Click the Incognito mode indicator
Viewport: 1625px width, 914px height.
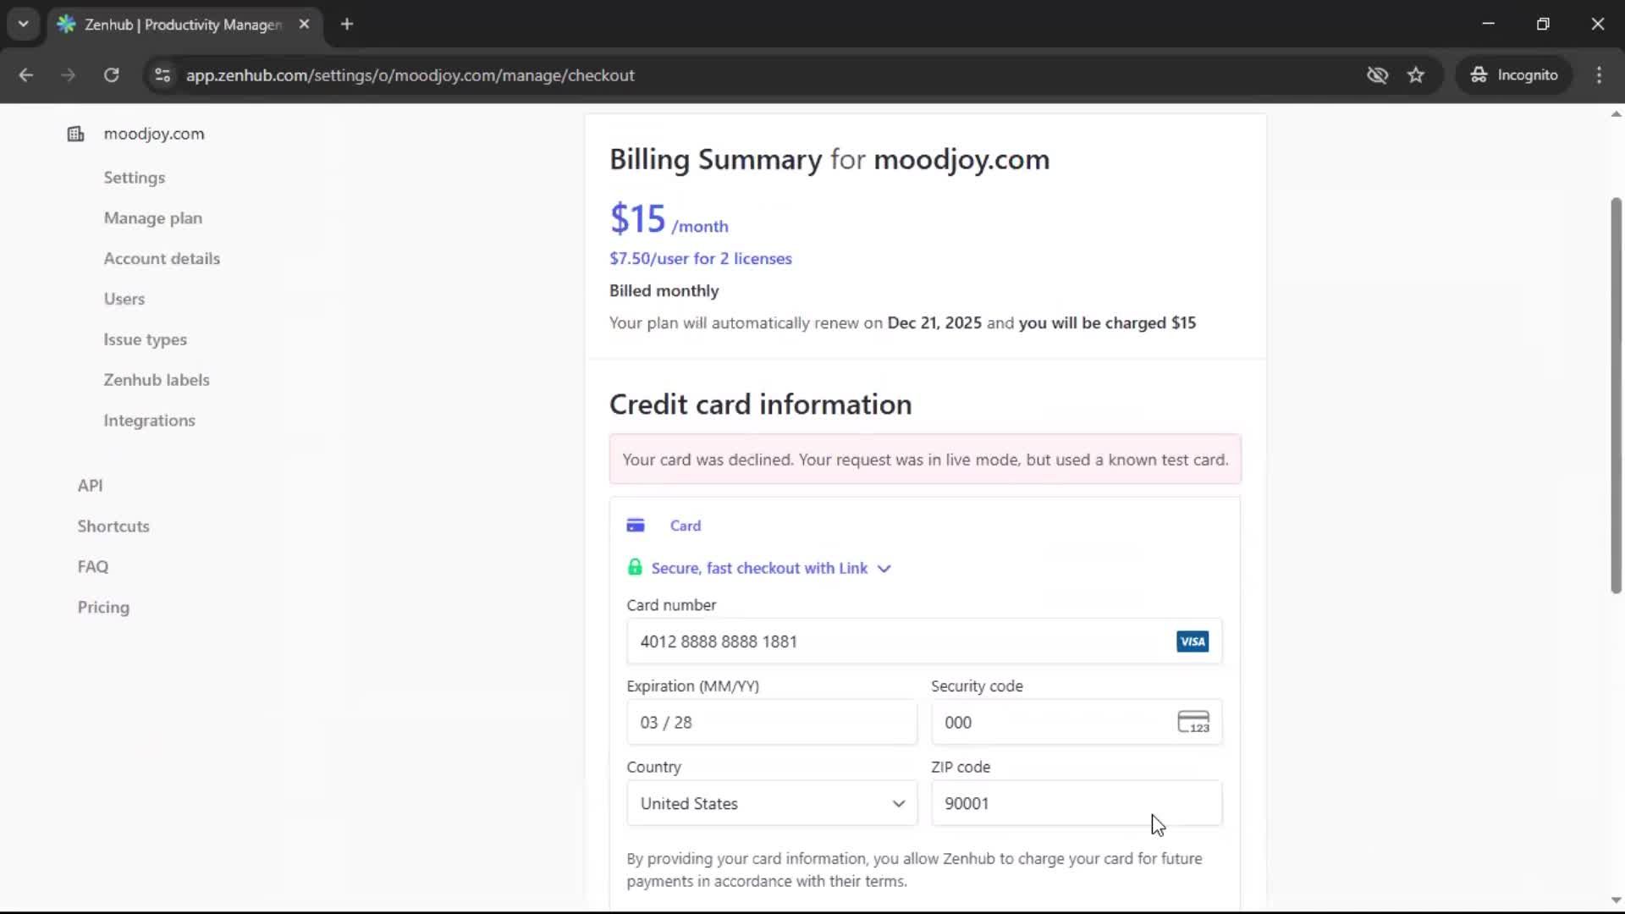click(x=1514, y=74)
